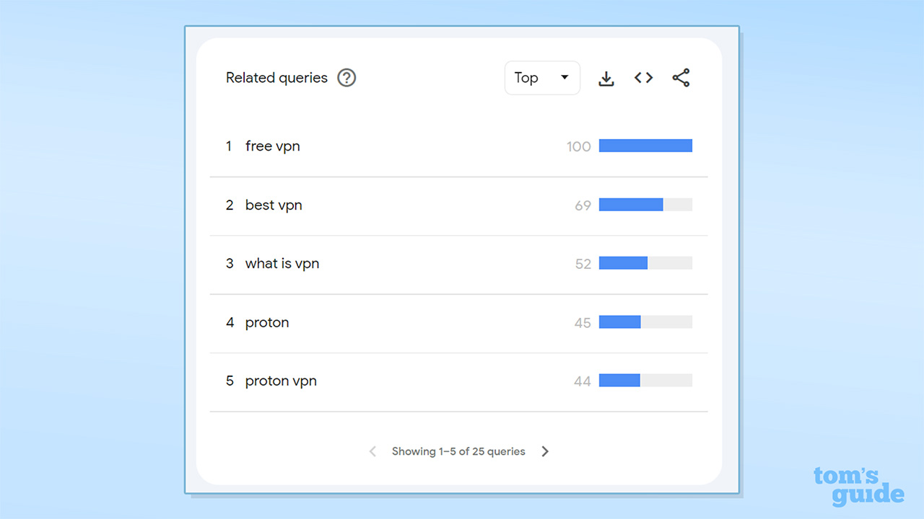Screen dimensions: 924x519
Task: Click the "Showing 1–5 of 25 queries" text
Action: click(x=458, y=451)
